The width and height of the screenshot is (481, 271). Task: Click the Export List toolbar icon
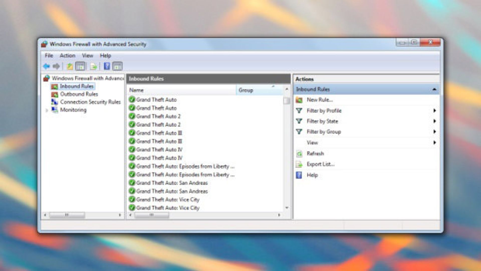tap(93, 66)
